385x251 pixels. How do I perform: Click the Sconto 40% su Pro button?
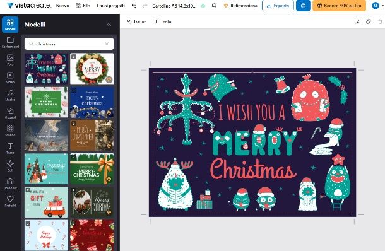(340, 6)
